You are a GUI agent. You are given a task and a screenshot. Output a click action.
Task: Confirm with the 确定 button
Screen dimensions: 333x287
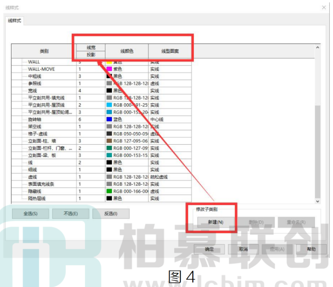click(209, 249)
